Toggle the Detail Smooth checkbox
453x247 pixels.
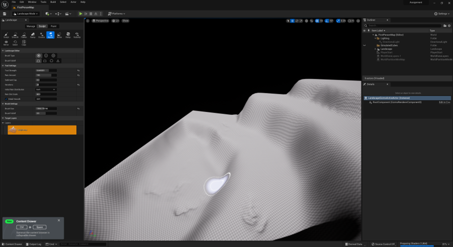[x=6, y=99]
